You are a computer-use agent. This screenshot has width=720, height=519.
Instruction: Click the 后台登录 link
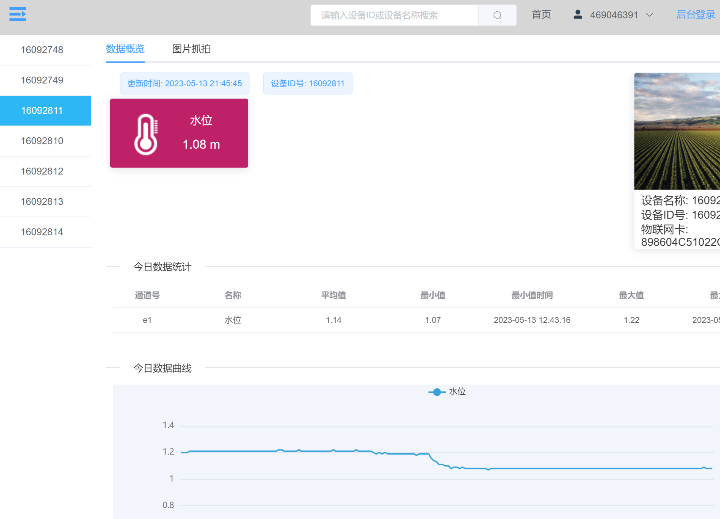[695, 15]
